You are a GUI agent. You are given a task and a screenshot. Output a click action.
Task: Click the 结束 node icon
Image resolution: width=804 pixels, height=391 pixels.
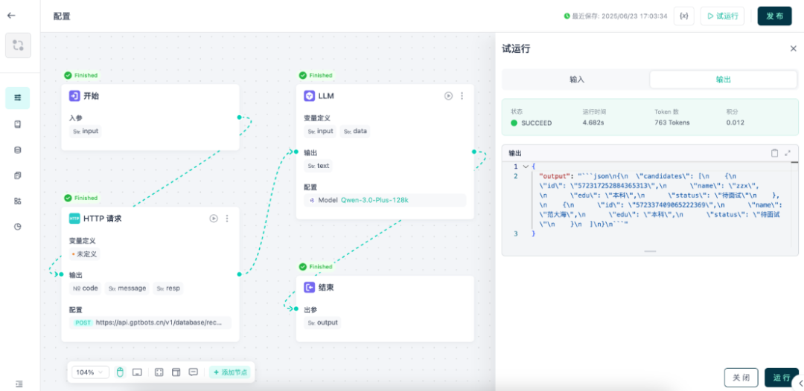pyautogui.click(x=309, y=287)
